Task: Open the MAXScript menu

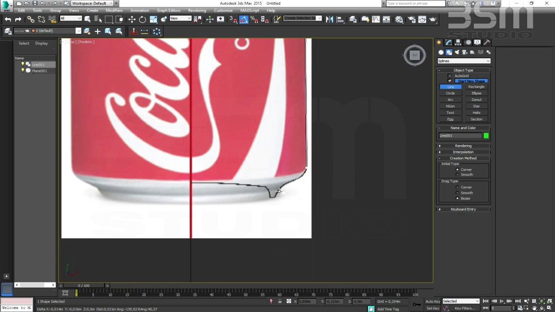Action: [249, 10]
